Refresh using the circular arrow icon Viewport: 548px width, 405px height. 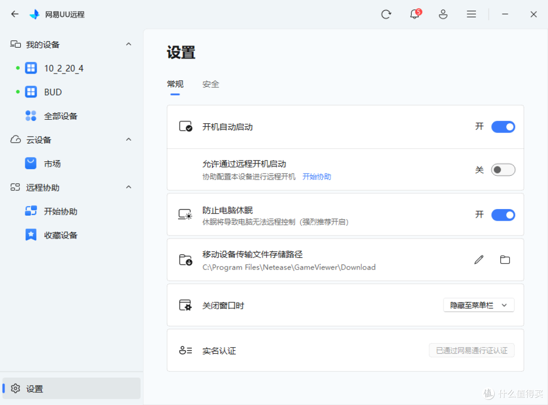tap(386, 14)
